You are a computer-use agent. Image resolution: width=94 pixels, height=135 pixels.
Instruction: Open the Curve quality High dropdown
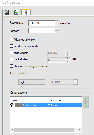(x=32, y=82)
